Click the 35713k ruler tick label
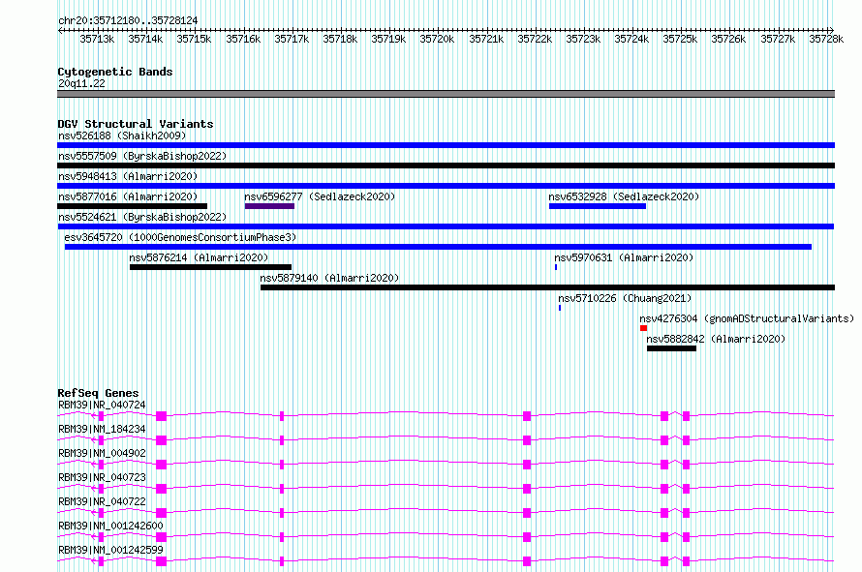862x572 pixels. (97, 39)
